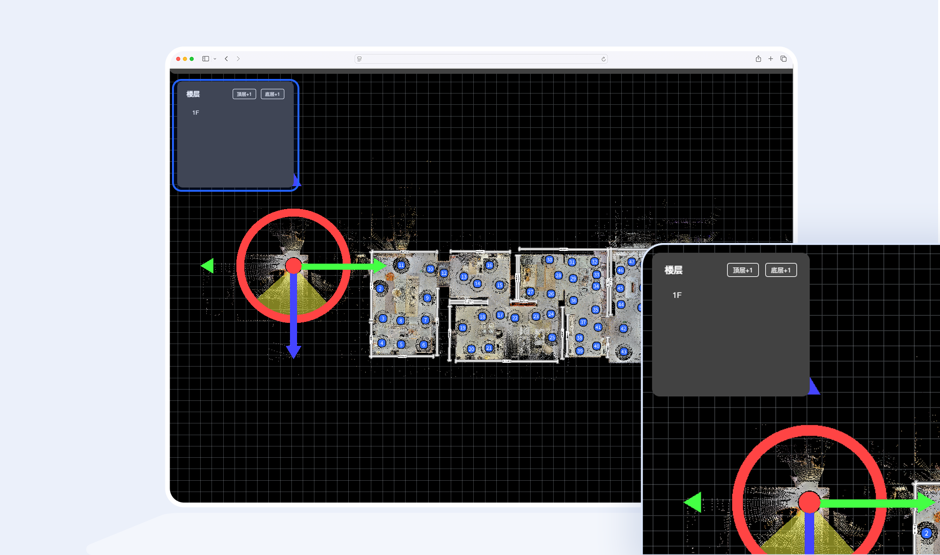940x555 pixels.
Task: Reload the page with the refresh icon
Action: 603,59
